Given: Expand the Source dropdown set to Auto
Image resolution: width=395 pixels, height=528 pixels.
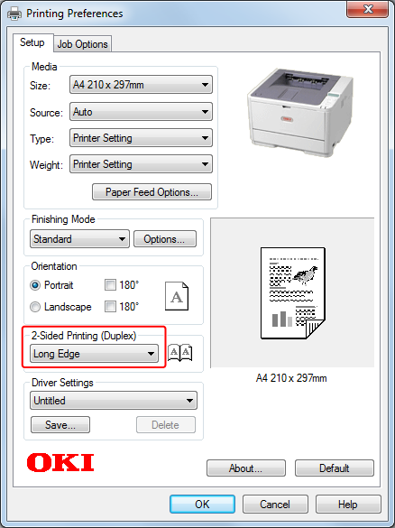Looking at the screenshot, I should pos(141,112).
